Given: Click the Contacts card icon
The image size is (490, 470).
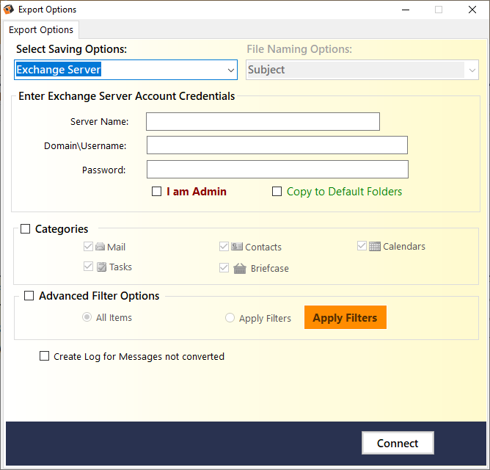Looking at the screenshot, I should (x=237, y=247).
